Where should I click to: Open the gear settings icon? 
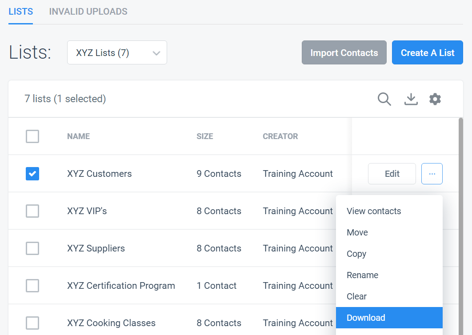click(435, 99)
